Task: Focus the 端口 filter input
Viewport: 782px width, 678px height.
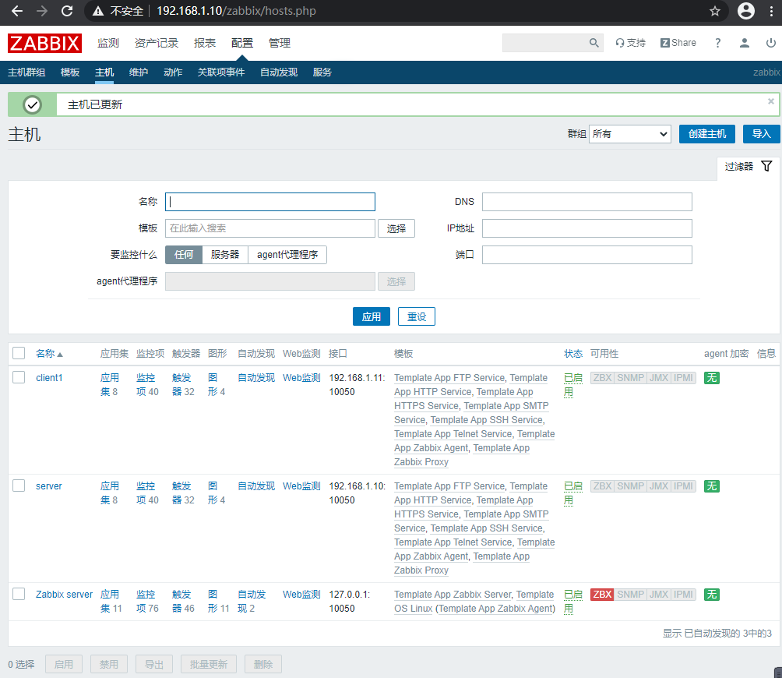Action: click(x=587, y=254)
